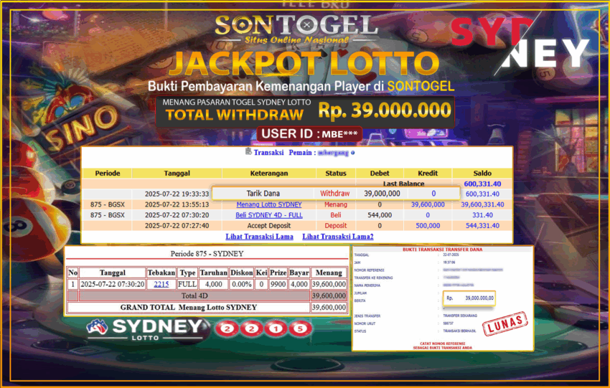610x388 pixels.
Task: Click the SONTOGEL logo at top
Action: click(x=297, y=27)
